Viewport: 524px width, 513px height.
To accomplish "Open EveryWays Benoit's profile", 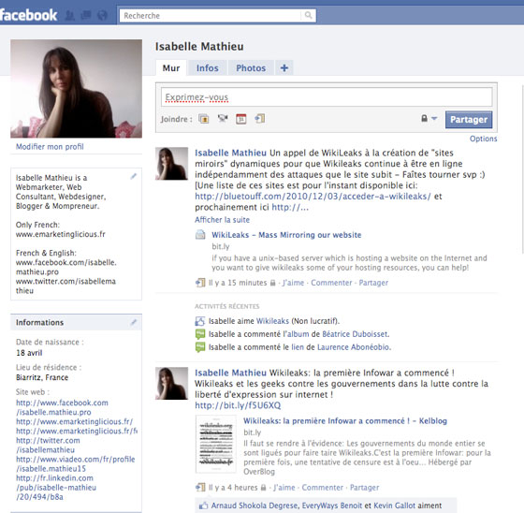I will pyautogui.click(x=331, y=506).
